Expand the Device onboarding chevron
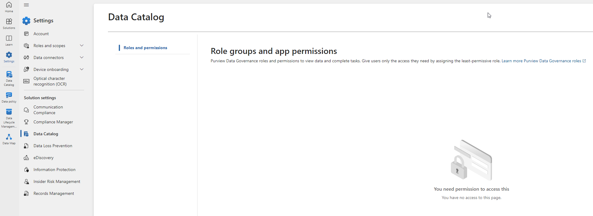 (x=82, y=69)
